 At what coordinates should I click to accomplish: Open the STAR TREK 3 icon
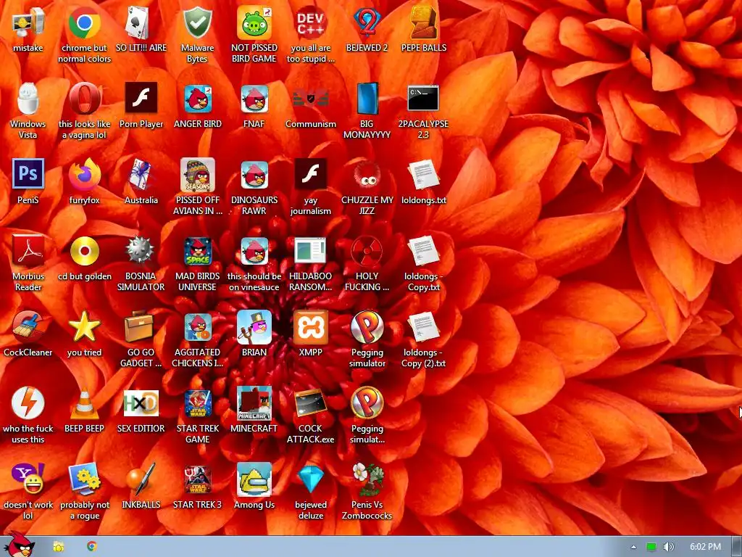tap(197, 479)
